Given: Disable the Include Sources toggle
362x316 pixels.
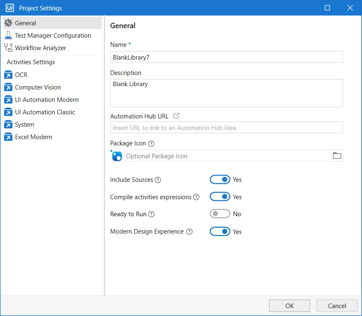Looking at the screenshot, I should point(220,179).
